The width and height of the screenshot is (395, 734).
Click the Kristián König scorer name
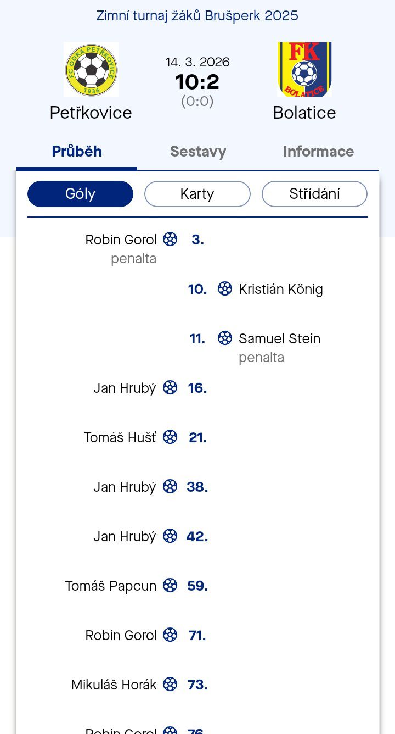coord(280,289)
